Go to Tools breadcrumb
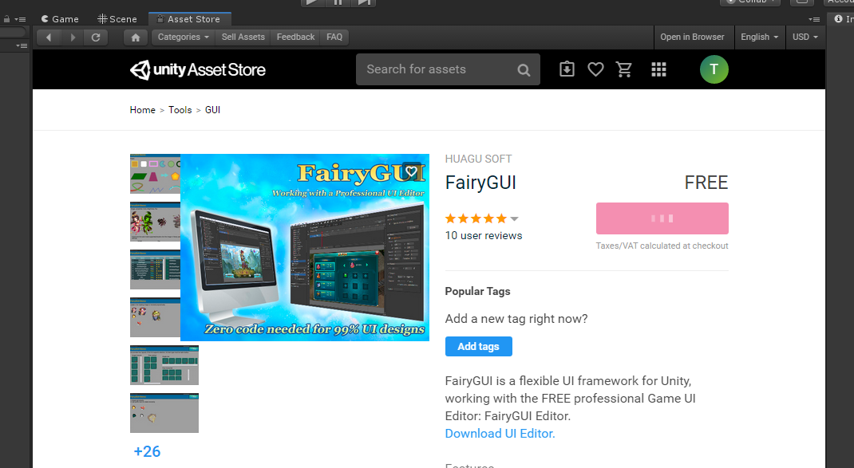 click(180, 110)
